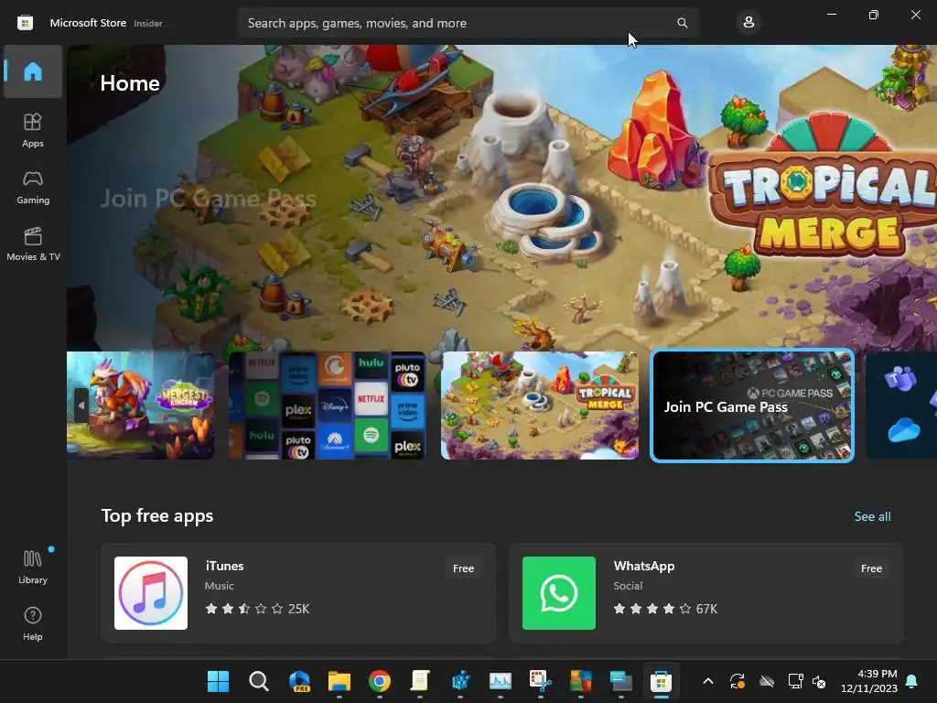Open the Library page
Screen dimensions: 937x703
pos(33,567)
